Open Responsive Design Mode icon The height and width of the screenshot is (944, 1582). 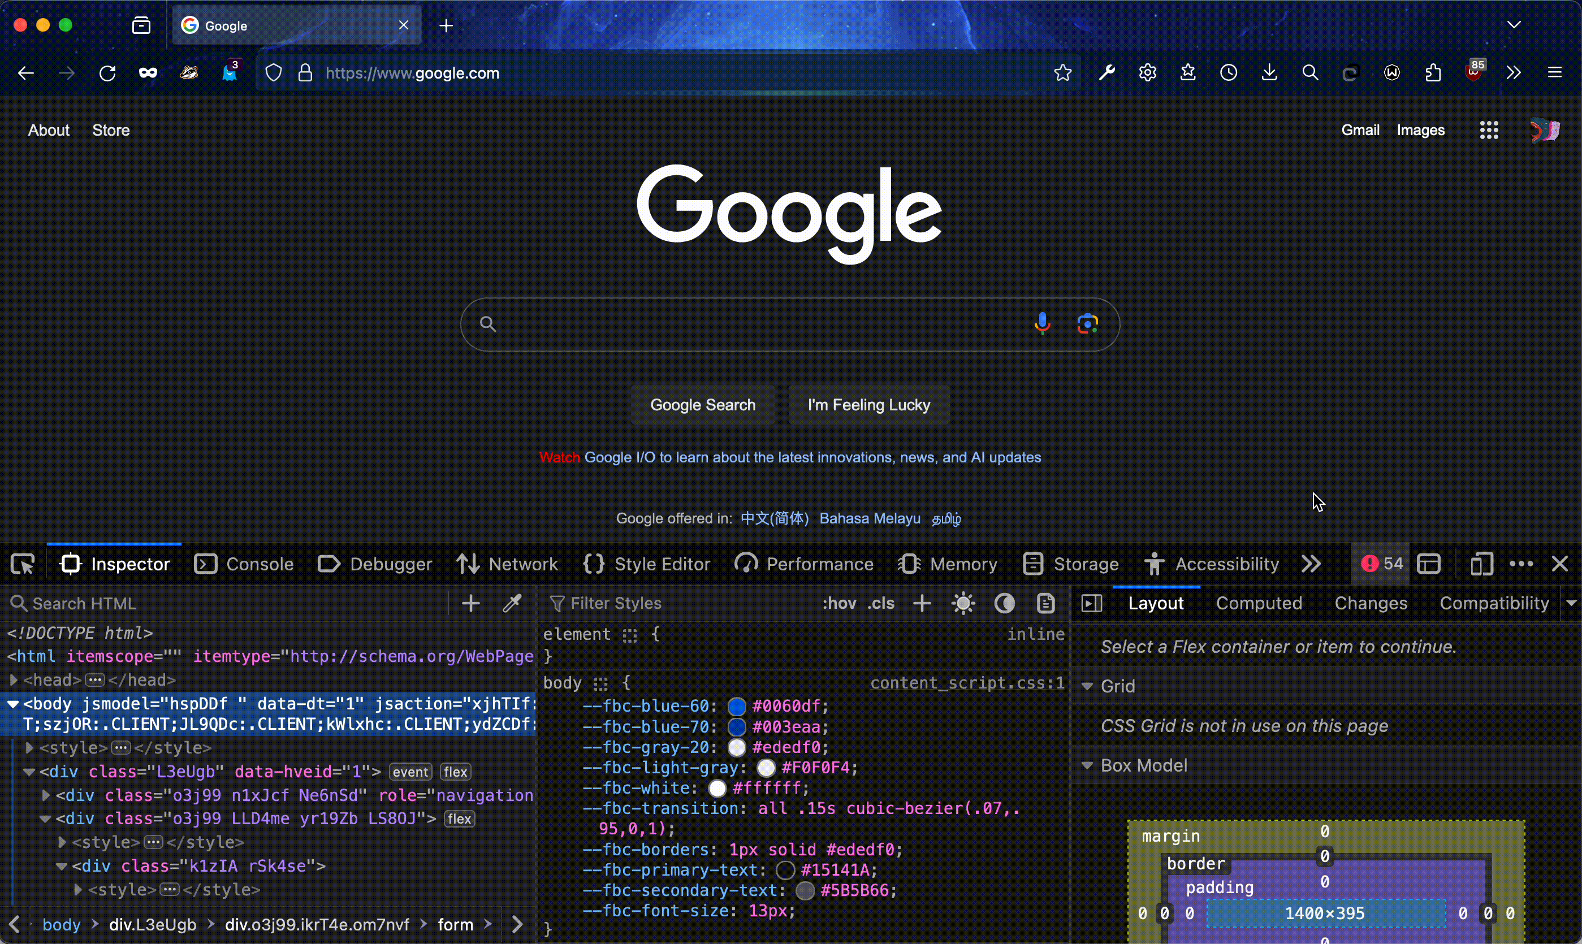[1481, 564]
